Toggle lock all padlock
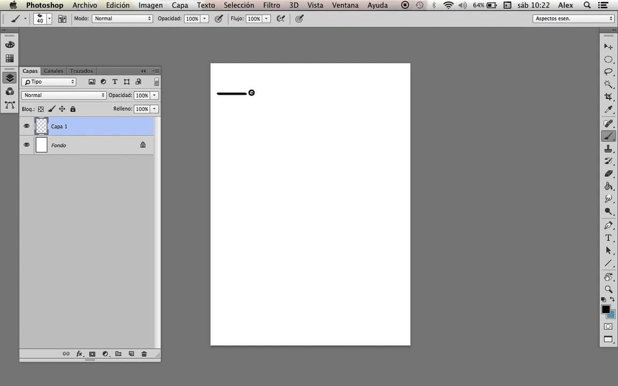The height and width of the screenshot is (386, 618). [73, 109]
